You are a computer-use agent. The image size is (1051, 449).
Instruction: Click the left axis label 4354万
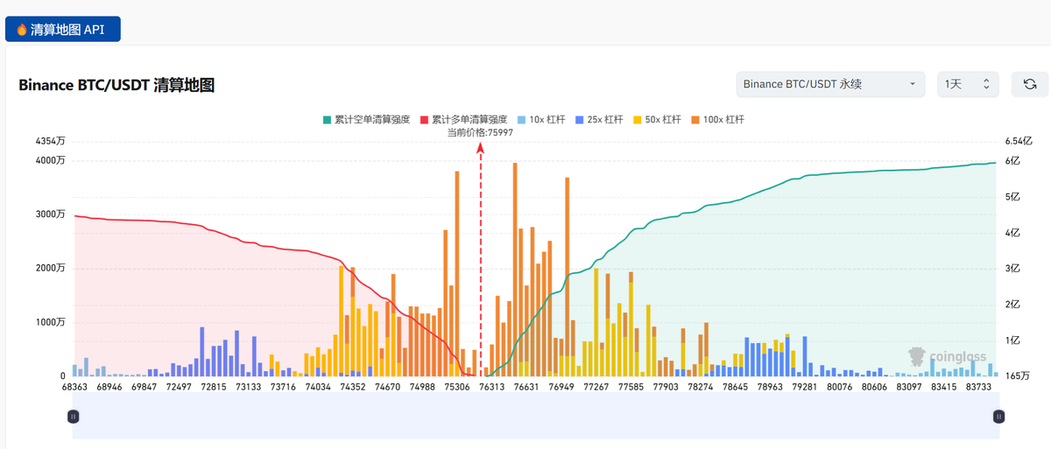[x=50, y=141]
